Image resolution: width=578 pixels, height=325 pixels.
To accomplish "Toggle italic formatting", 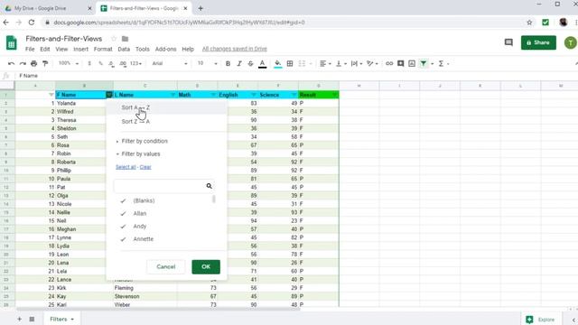I will pos(239,64).
